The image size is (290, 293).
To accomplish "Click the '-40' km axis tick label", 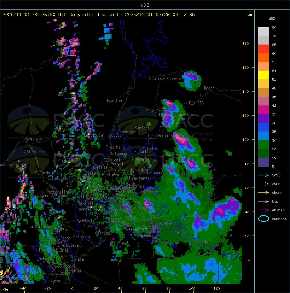I will tap(23, 288).
